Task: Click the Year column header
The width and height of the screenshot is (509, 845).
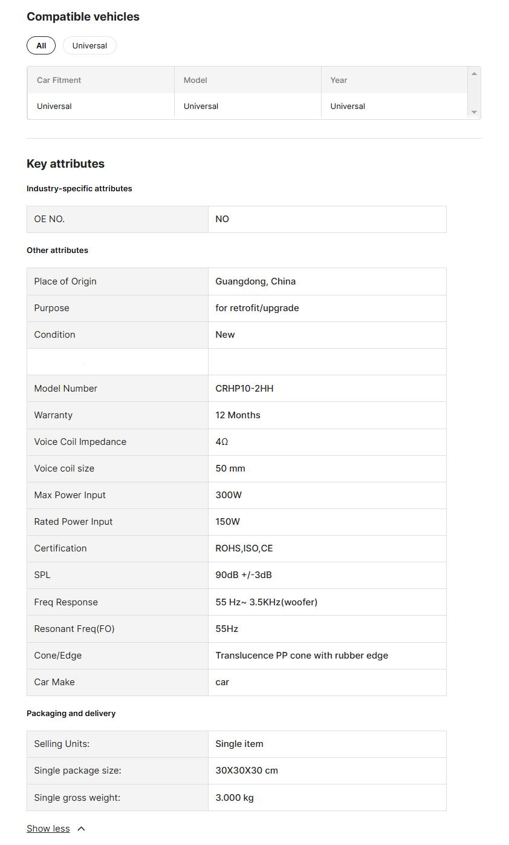Action: 339,80
